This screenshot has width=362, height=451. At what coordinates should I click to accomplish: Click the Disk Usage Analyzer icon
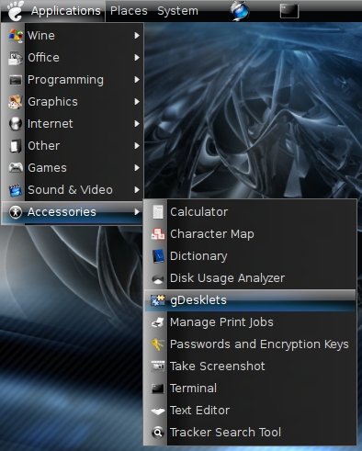158,278
